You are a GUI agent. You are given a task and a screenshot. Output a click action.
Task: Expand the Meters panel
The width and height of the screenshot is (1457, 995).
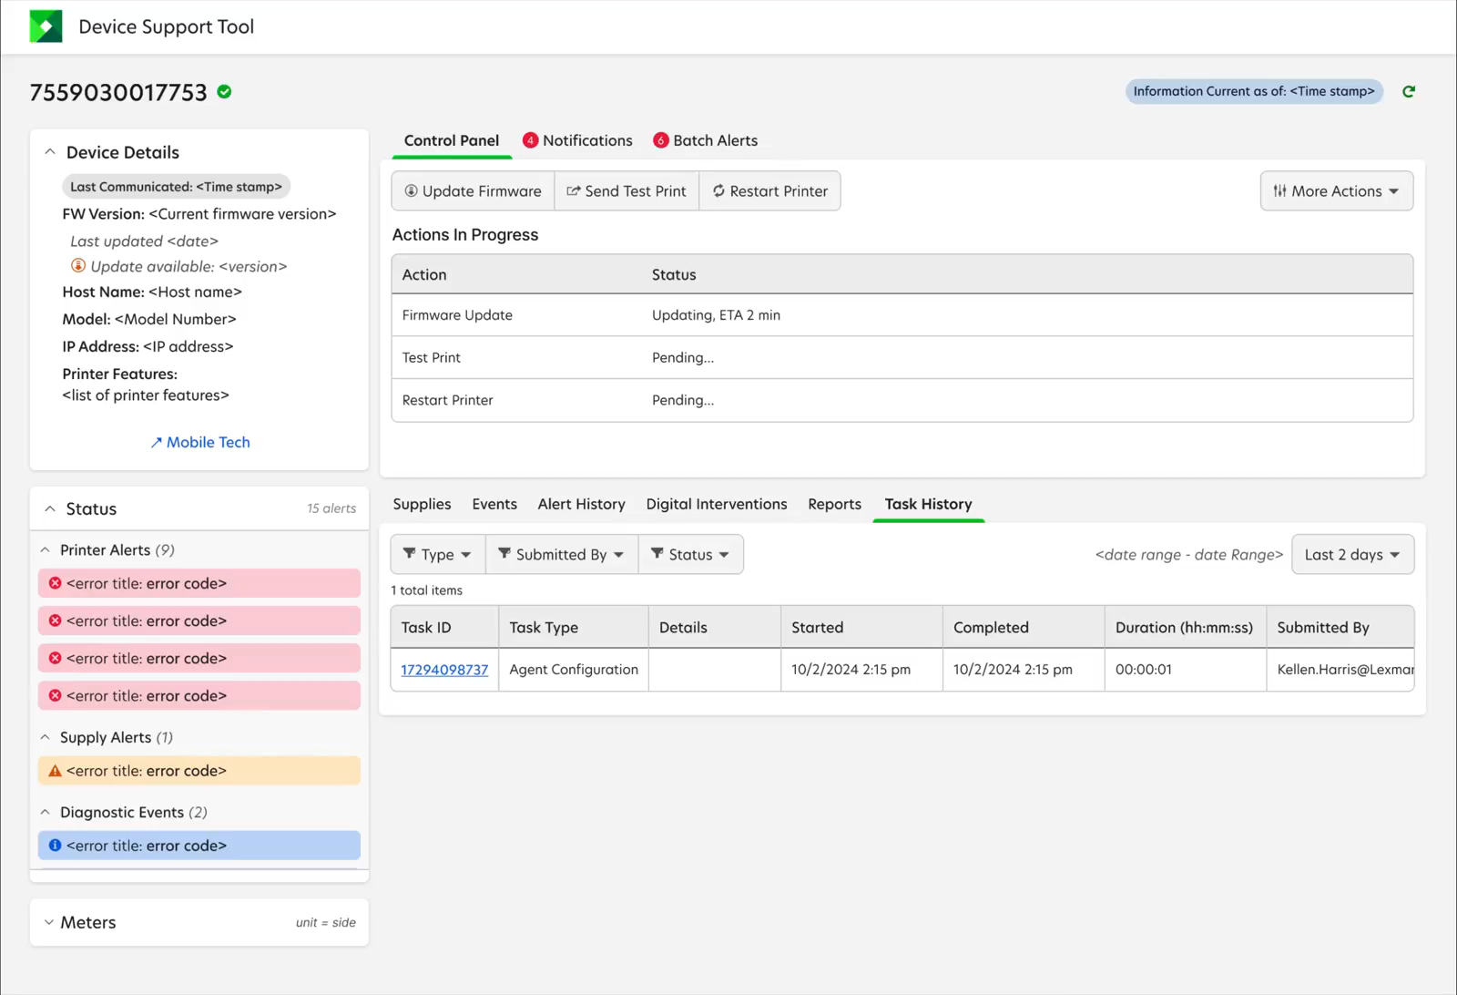(x=49, y=922)
